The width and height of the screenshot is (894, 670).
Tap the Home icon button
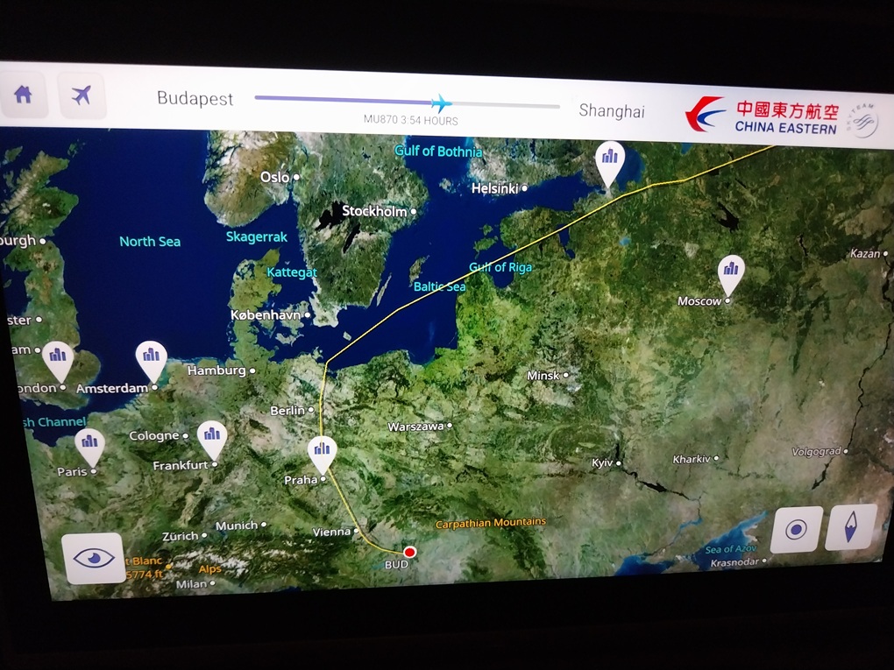tap(24, 95)
